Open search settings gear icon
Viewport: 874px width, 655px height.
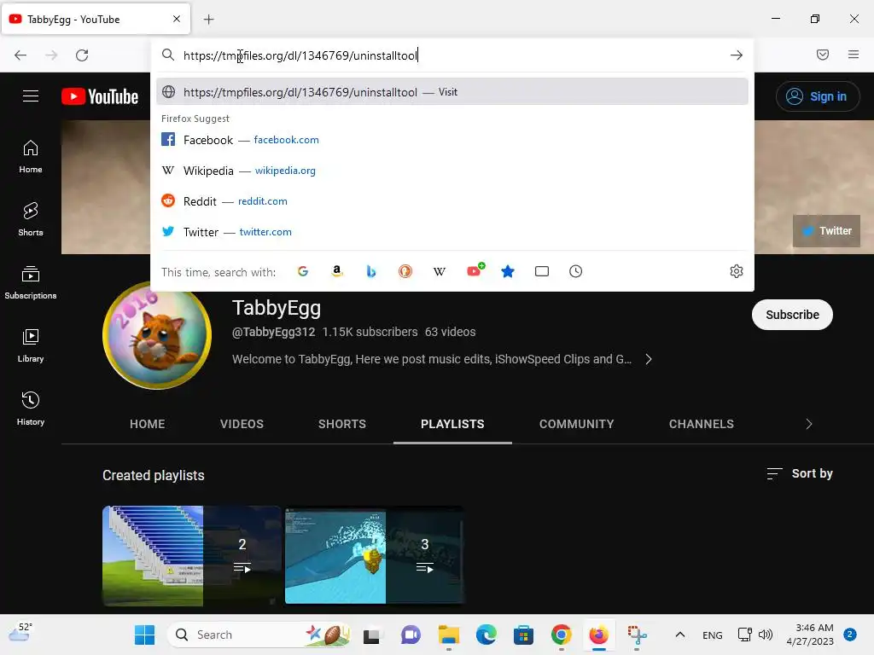click(x=737, y=271)
